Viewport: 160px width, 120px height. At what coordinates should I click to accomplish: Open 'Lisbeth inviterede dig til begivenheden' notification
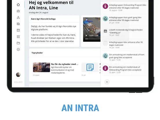point(124,32)
